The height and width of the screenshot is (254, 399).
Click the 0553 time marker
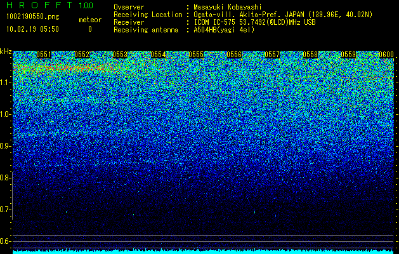(120, 55)
